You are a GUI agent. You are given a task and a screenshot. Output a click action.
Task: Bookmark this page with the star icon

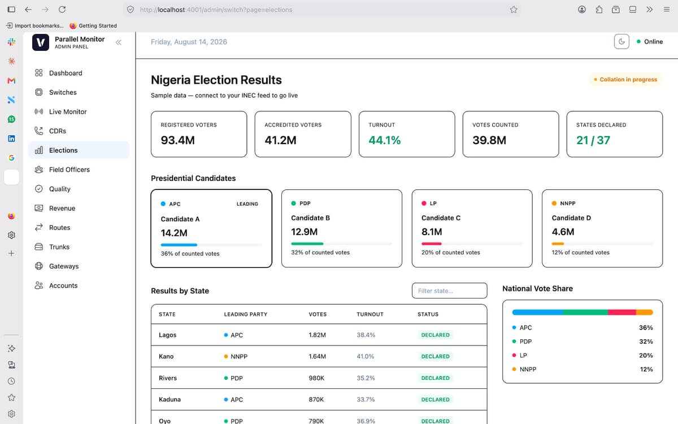coord(514,10)
